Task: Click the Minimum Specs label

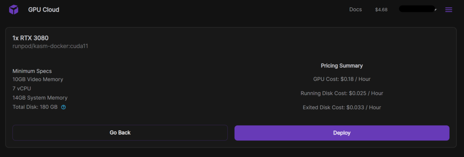Action: point(32,71)
